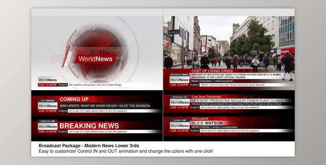Click the 'GB coastline rowing team returns' ticker
Image resolution: width=326 pixels, height=165 pixels.
tap(95, 85)
